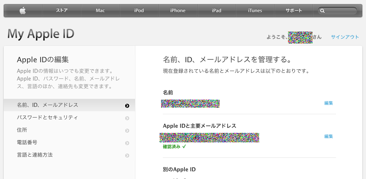Image resolution: width=366 pixels, height=179 pixels.
Task: Open the iTunes navigation tab
Action: point(255,11)
